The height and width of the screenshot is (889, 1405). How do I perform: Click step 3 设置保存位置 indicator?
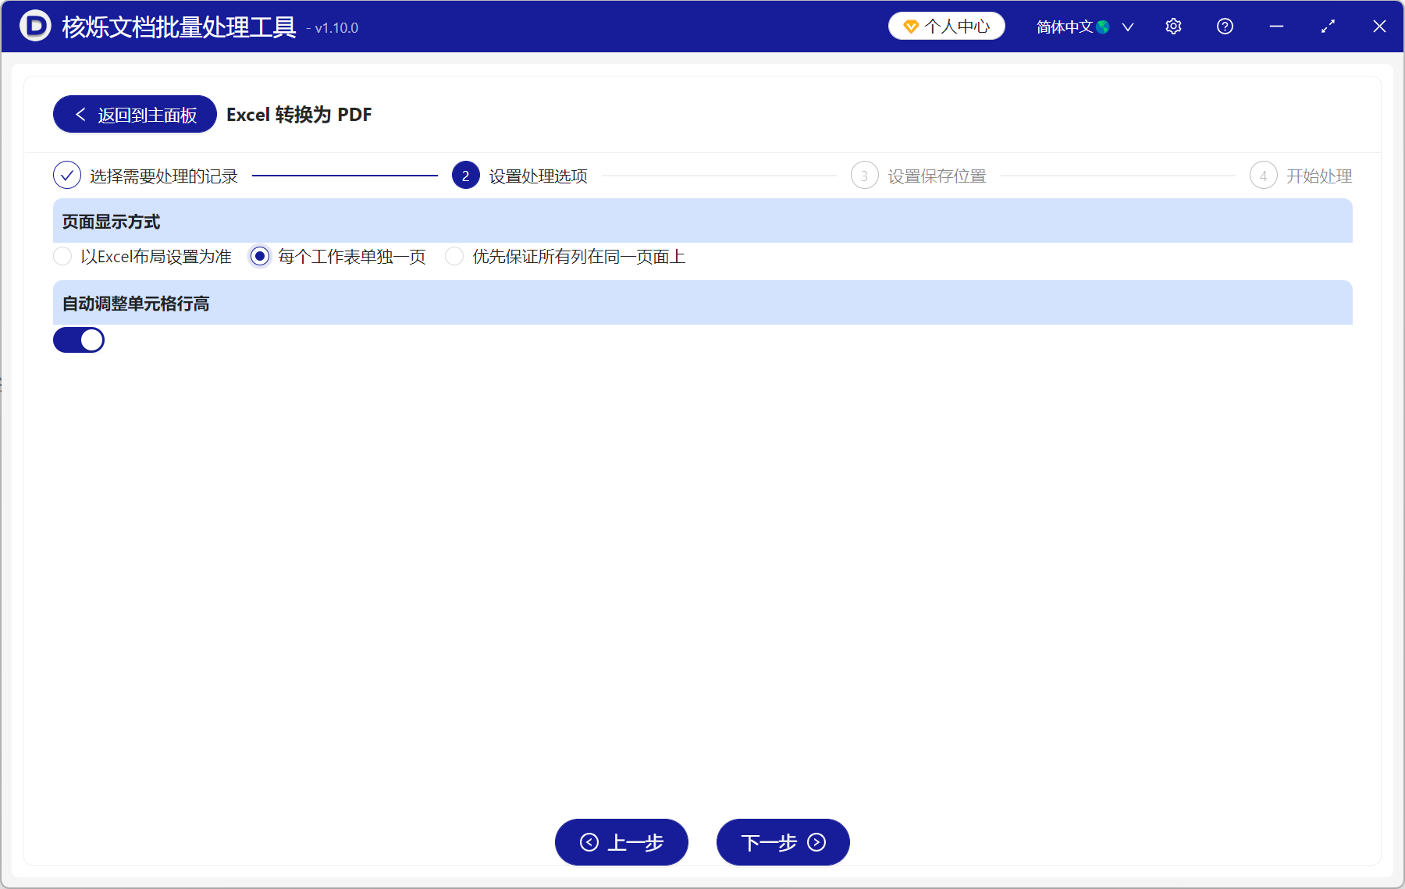click(865, 175)
